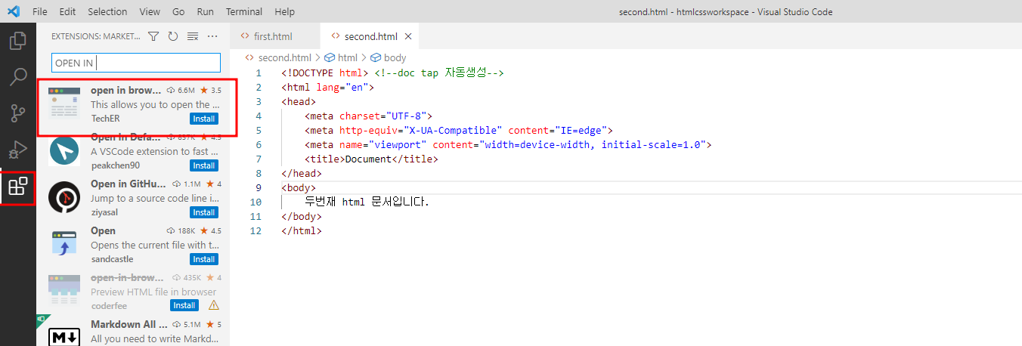Open the Run and Debug view
Viewport: 1022px width, 346px height.
click(x=18, y=150)
